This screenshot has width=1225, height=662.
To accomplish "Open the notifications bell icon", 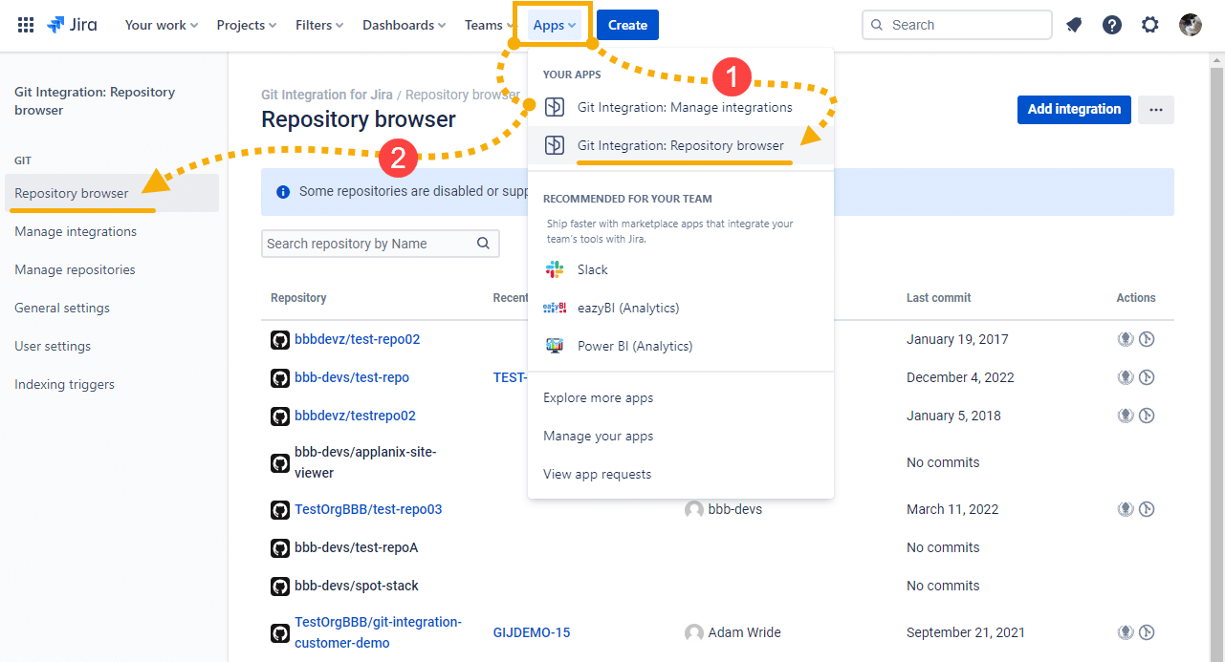I will click(1074, 25).
